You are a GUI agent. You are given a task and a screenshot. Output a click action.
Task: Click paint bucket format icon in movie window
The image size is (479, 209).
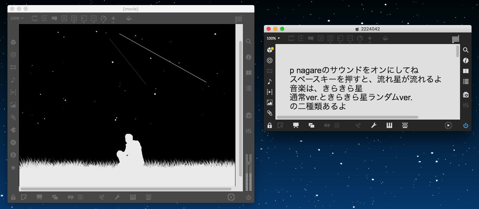129,19
